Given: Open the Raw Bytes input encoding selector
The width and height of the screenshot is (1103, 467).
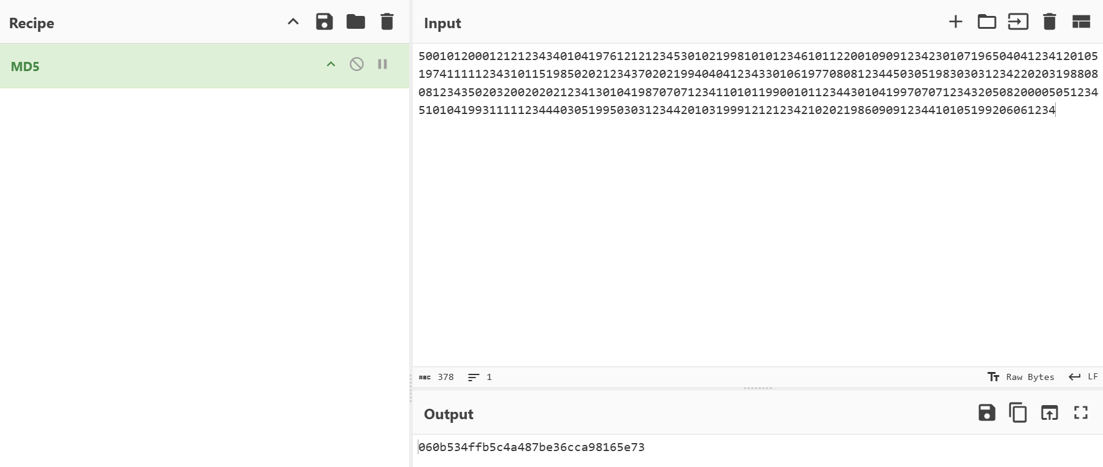Looking at the screenshot, I should click(x=1021, y=377).
